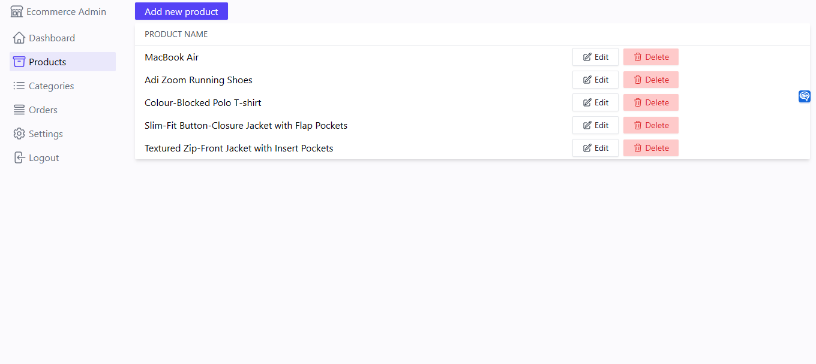Open the Dashboard section

coord(52,37)
